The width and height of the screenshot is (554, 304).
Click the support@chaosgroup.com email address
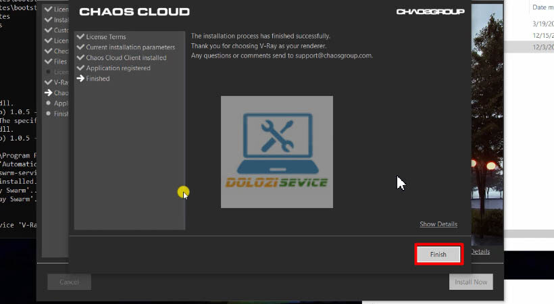[x=333, y=55]
